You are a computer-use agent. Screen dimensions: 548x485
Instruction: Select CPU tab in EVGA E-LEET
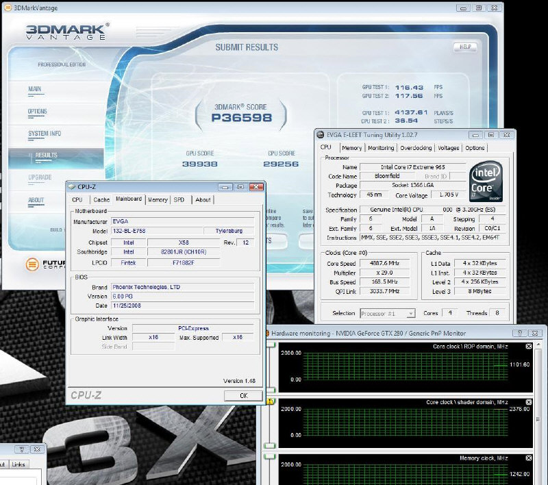tap(326, 147)
